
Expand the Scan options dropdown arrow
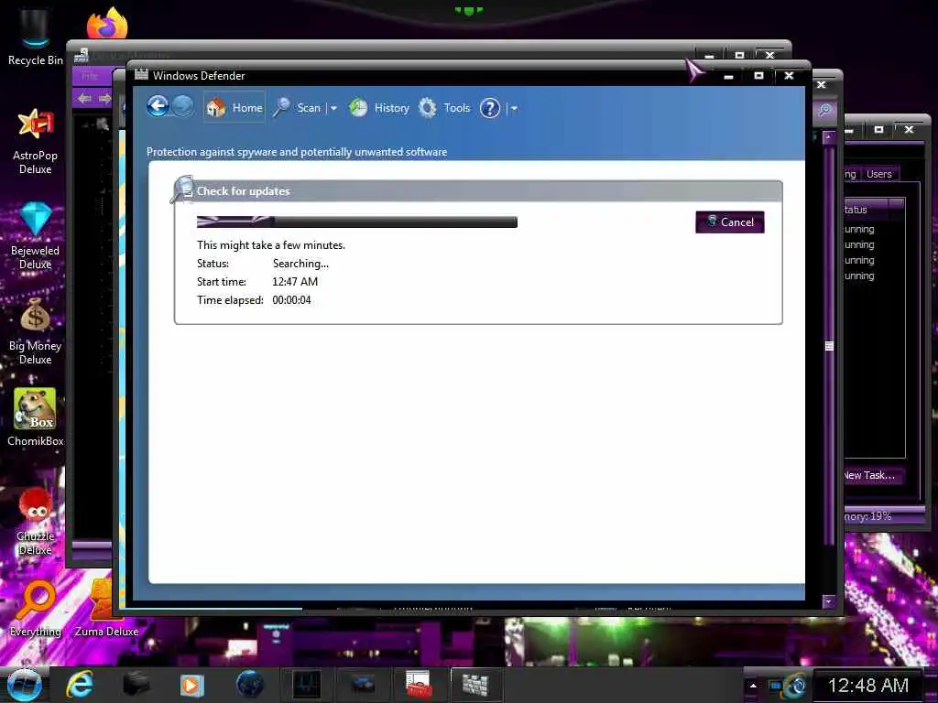(x=333, y=108)
